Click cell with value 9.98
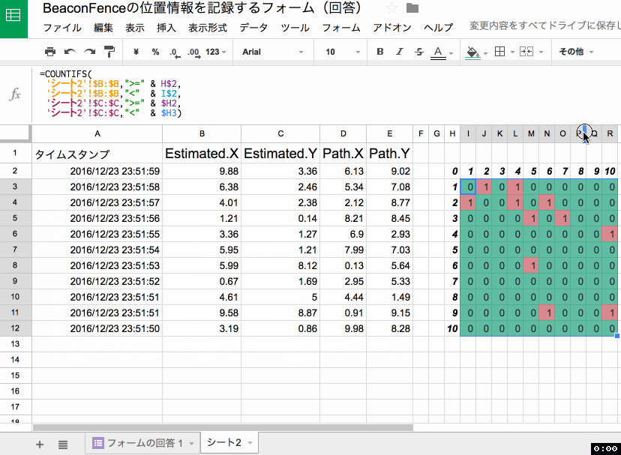Viewport: 621px width, 455px height. (343, 328)
